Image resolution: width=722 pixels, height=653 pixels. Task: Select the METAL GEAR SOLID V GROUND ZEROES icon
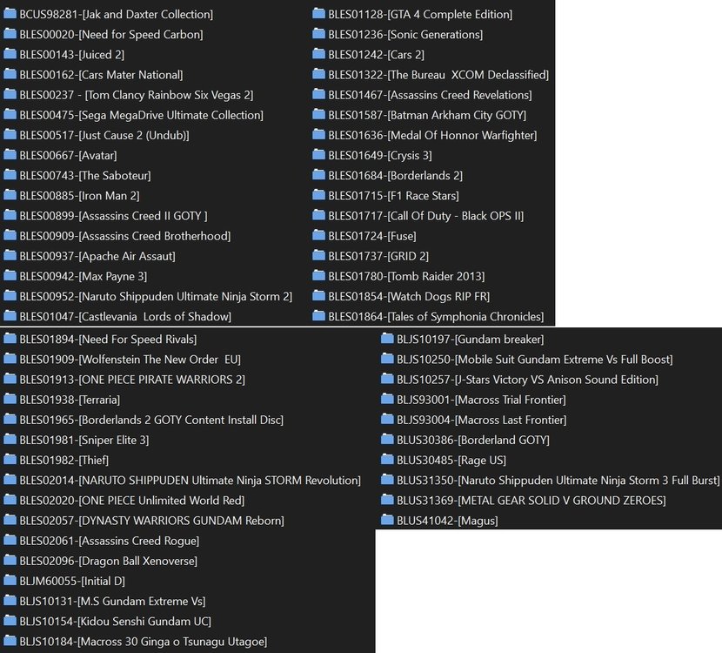click(387, 501)
